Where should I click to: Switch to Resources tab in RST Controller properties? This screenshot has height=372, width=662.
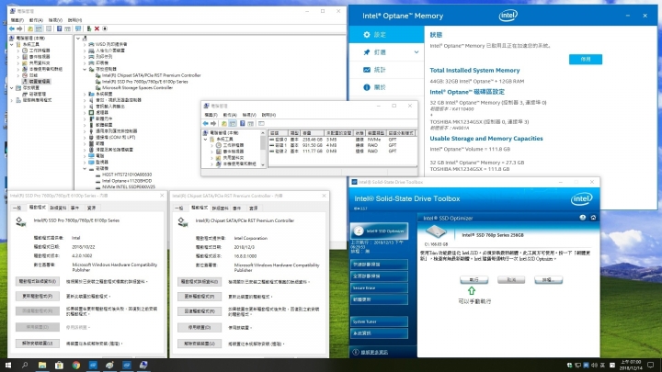pos(254,209)
